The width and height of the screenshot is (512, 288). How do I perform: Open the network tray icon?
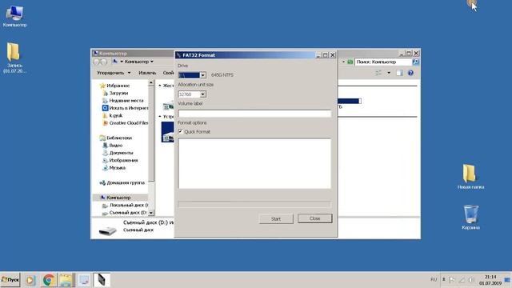[462, 280]
